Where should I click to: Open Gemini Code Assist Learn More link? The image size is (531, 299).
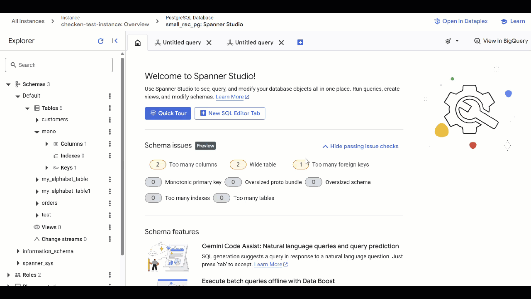click(271, 265)
